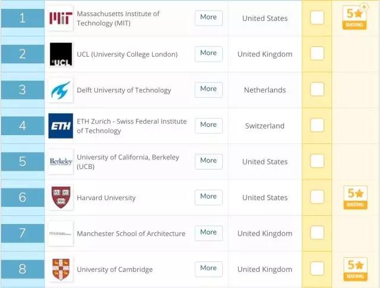Viewport: 380px width, 288px height.
Task: Open the University of California, Berkeley link
Action: pyautogui.click(x=128, y=162)
